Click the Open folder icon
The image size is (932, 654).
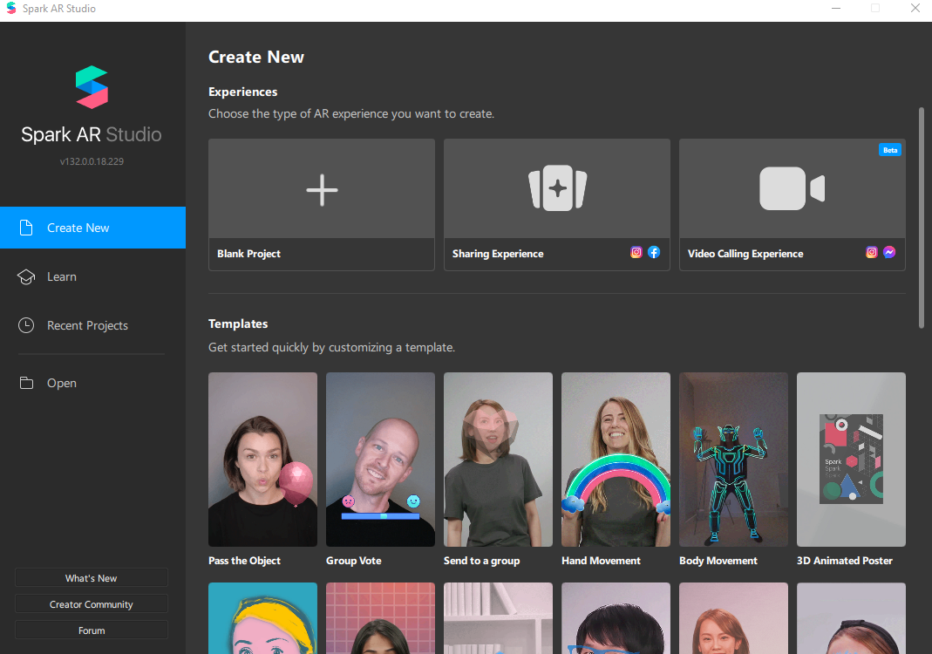26,383
